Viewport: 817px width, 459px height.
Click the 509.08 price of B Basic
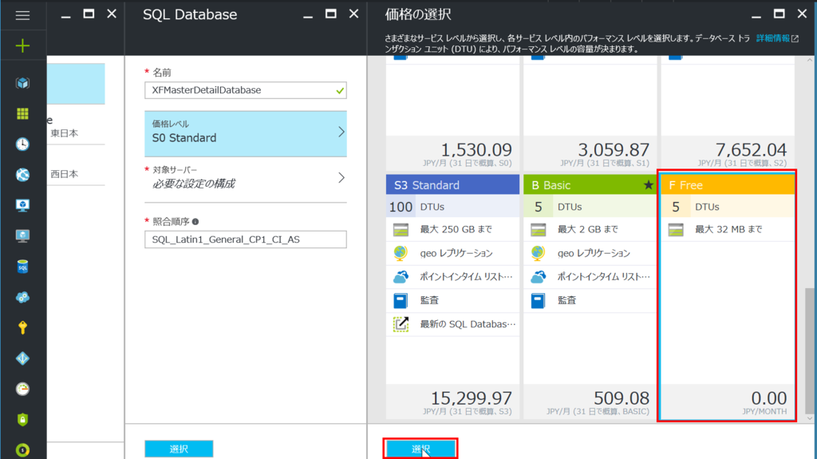pos(621,398)
